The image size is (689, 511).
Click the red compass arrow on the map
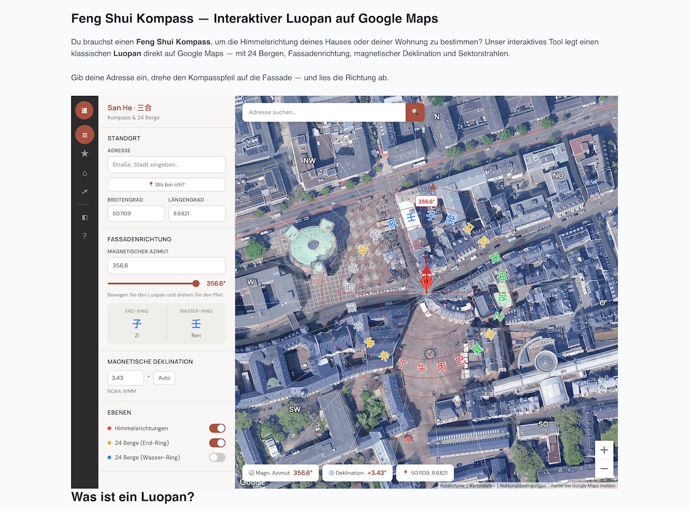tap(426, 279)
